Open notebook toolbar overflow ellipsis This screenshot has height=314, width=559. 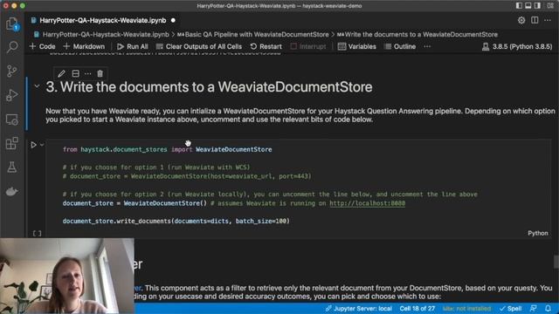click(427, 46)
